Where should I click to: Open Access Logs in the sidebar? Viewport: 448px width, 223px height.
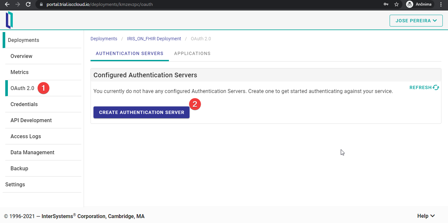43,136
